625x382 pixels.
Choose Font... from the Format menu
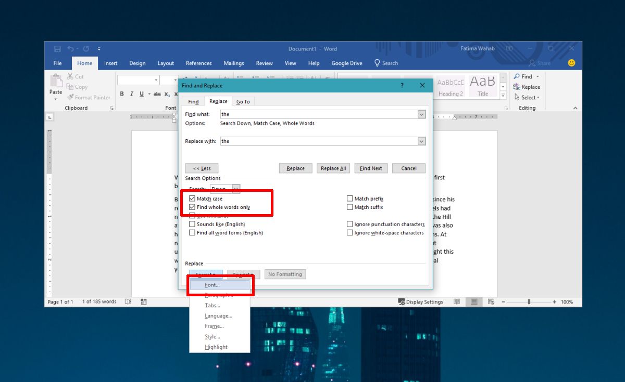click(x=220, y=285)
